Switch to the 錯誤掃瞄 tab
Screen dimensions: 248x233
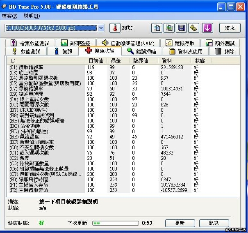142,51
